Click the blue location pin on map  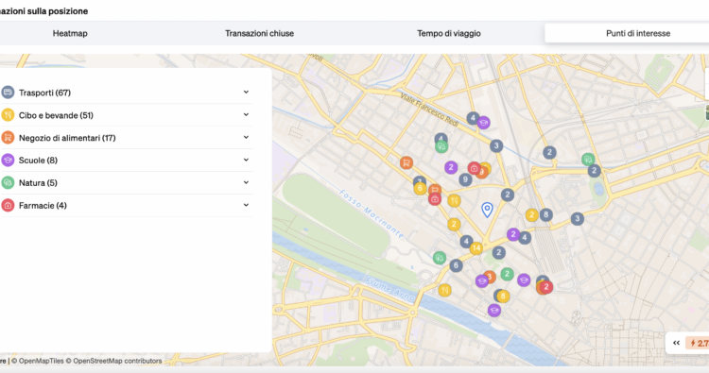coord(487,210)
